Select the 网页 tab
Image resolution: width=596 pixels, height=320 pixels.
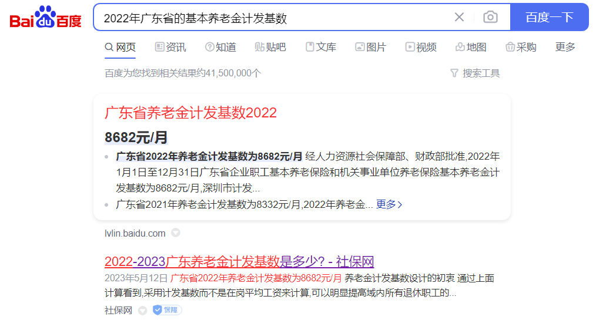click(120, 48)
